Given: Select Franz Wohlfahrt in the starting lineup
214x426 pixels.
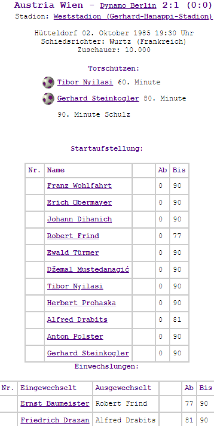Looking at the screenshot, I should coord(79,186).
